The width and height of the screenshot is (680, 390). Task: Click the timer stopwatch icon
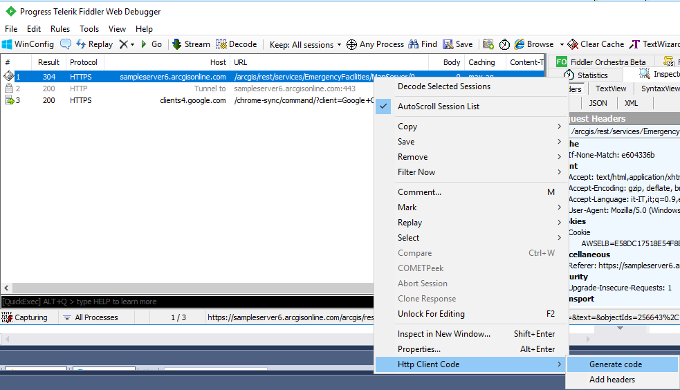(x=504, y=44)
